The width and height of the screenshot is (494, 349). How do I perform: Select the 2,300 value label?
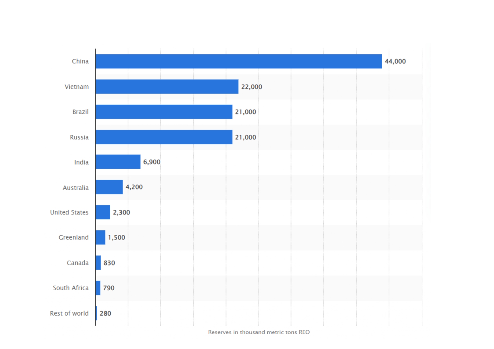(121, 212)
